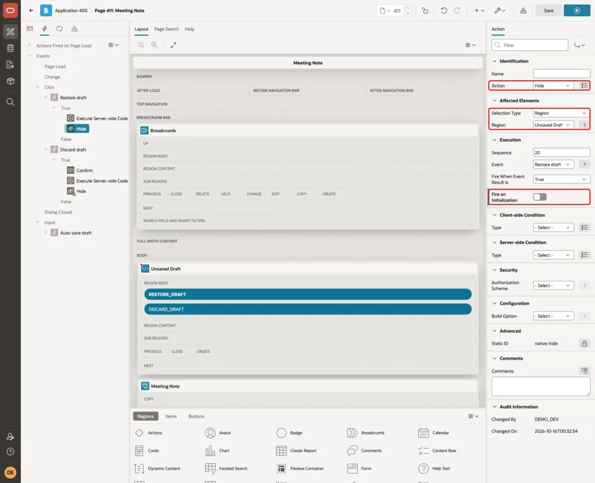Open Authorization Scheme dropdown

553,286
